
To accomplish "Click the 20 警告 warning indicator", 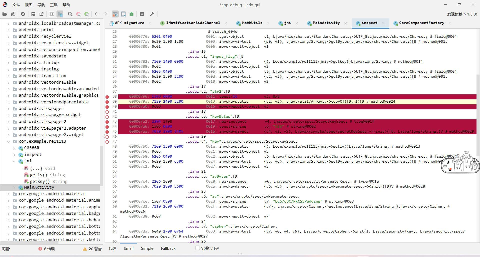I will pos(92,249).
